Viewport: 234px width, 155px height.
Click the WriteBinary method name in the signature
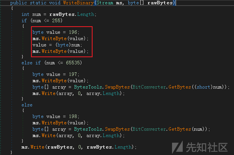(x=78, y=3)
